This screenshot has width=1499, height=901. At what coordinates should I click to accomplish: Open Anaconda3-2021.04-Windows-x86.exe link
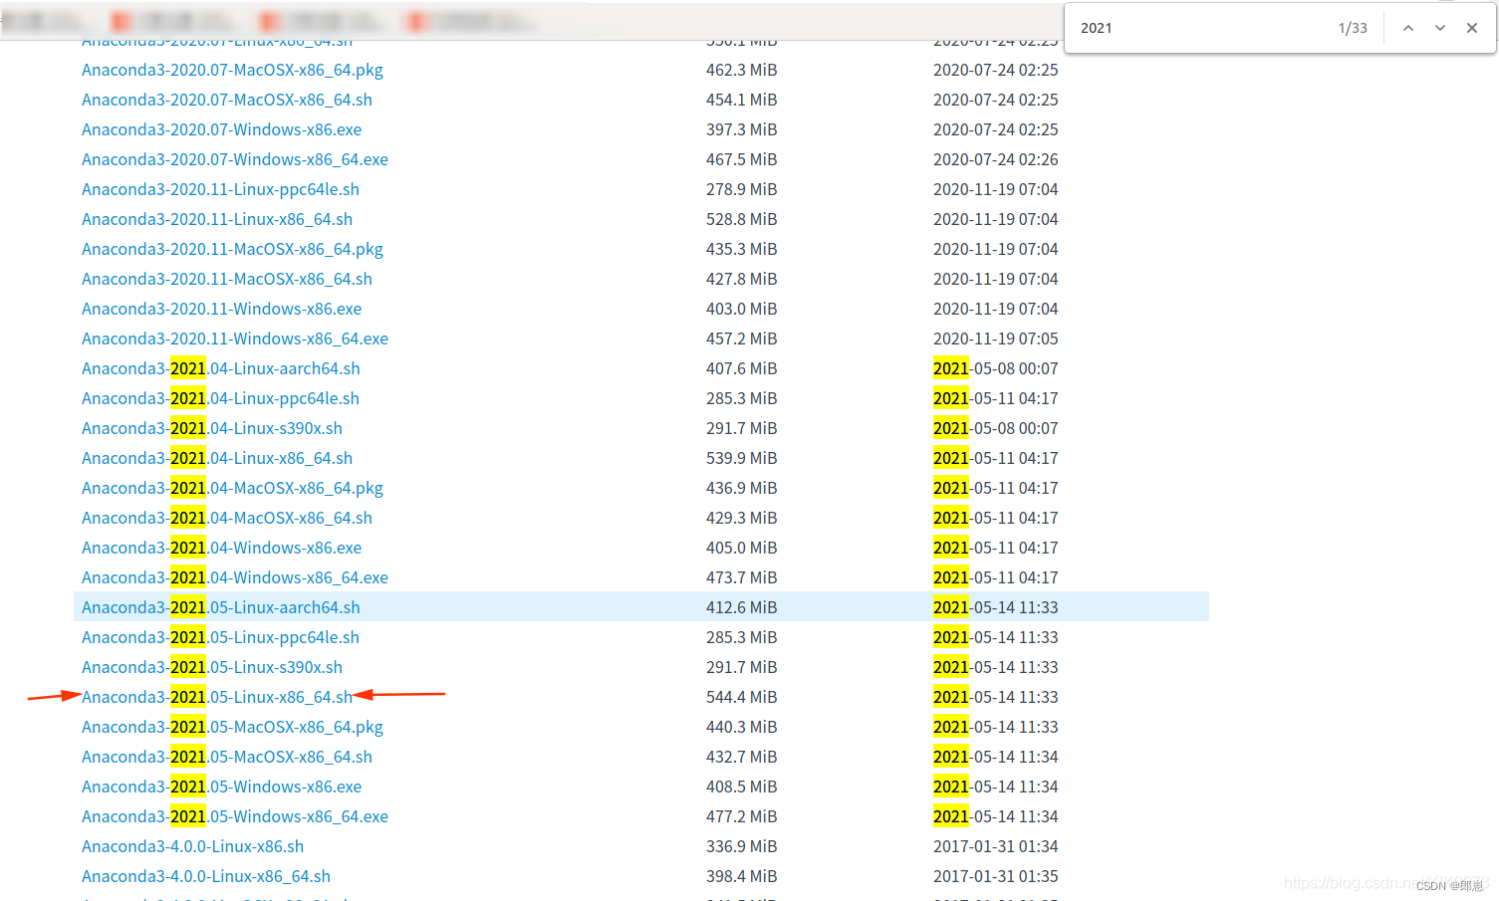pos(221,548)
